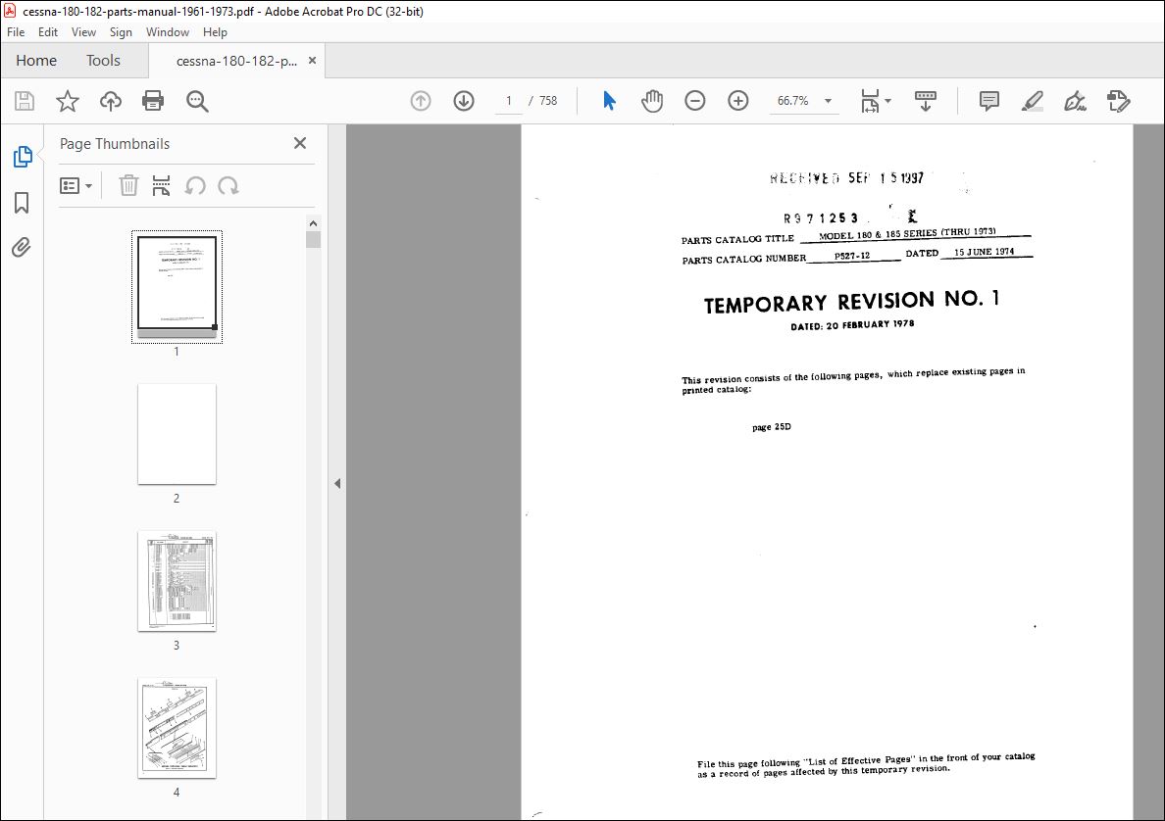
Task: Open the Bookmarks panel icon
Action: 22,203
